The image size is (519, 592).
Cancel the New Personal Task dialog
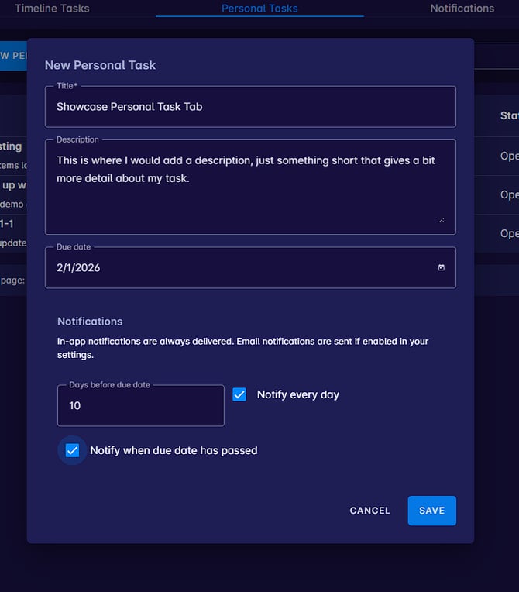(369, 510)
